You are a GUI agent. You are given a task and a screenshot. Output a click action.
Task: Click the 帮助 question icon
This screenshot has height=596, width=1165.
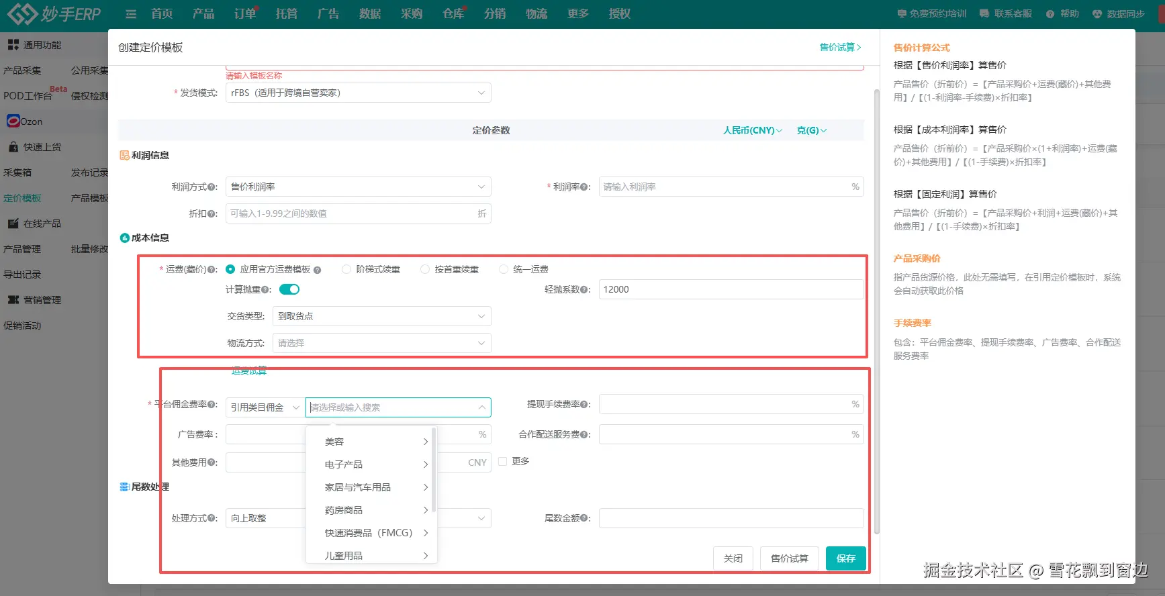1050,14
